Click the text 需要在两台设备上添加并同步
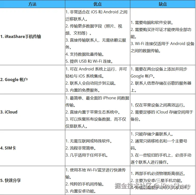This screenshot has width=196, height=195. pyautogui.click(x=161, y=69)
